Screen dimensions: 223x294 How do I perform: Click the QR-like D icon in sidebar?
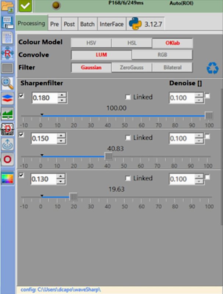click(x=7, y=129)
